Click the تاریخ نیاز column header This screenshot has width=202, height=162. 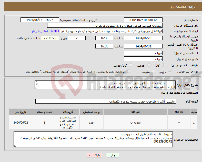pyautogui.click(x=21, y=112)
